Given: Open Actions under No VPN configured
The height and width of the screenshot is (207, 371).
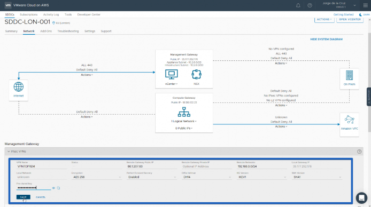Looking at the screenshot, I should tap(281, 63).
